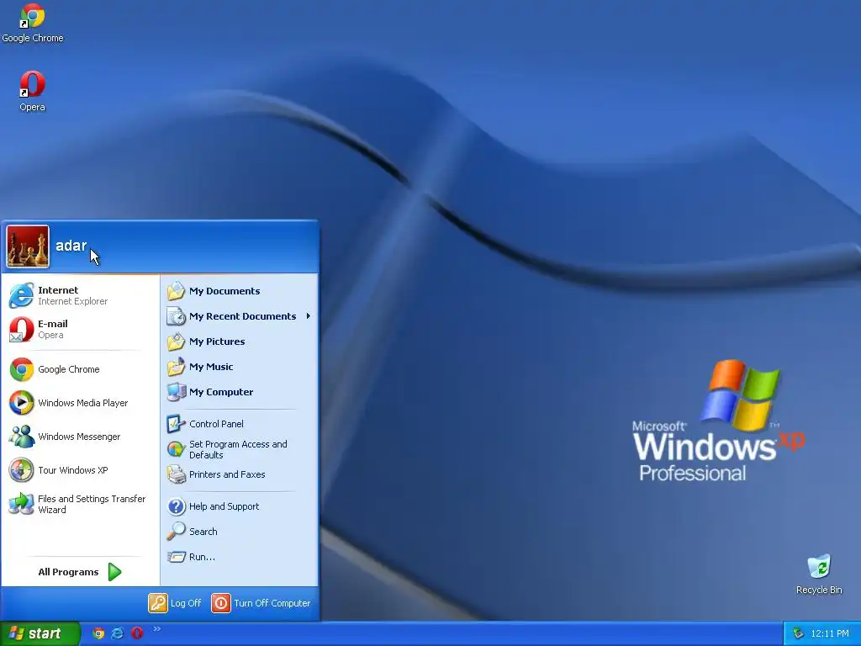Expand the All Programs green arrow
The image size is (861, 646).
tap(114, 572)
